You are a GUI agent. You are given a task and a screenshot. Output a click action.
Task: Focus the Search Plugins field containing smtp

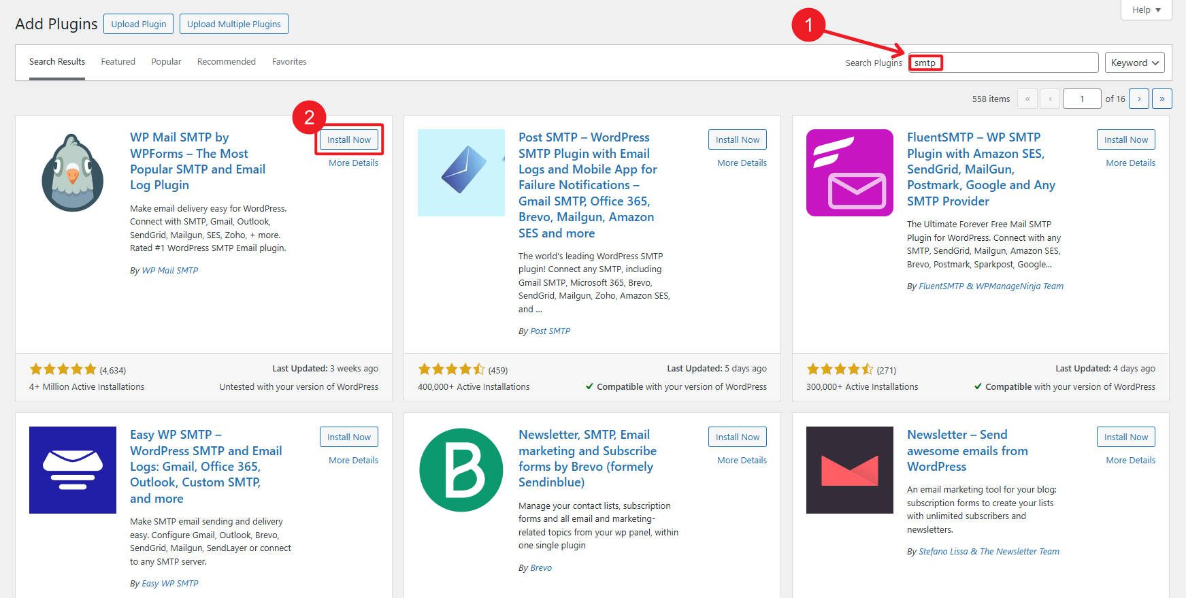coord(1004,63)
